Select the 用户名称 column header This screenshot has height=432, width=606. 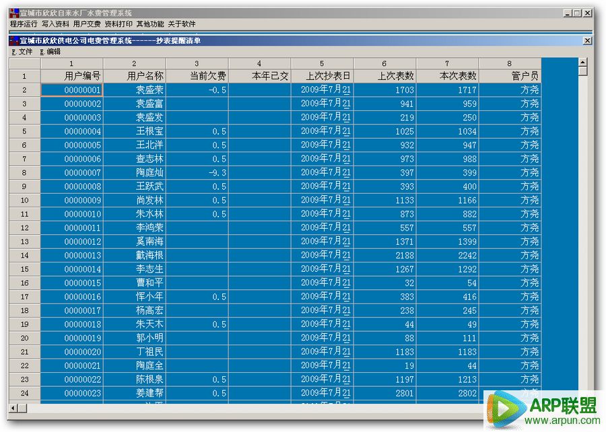tap(135, 76)
